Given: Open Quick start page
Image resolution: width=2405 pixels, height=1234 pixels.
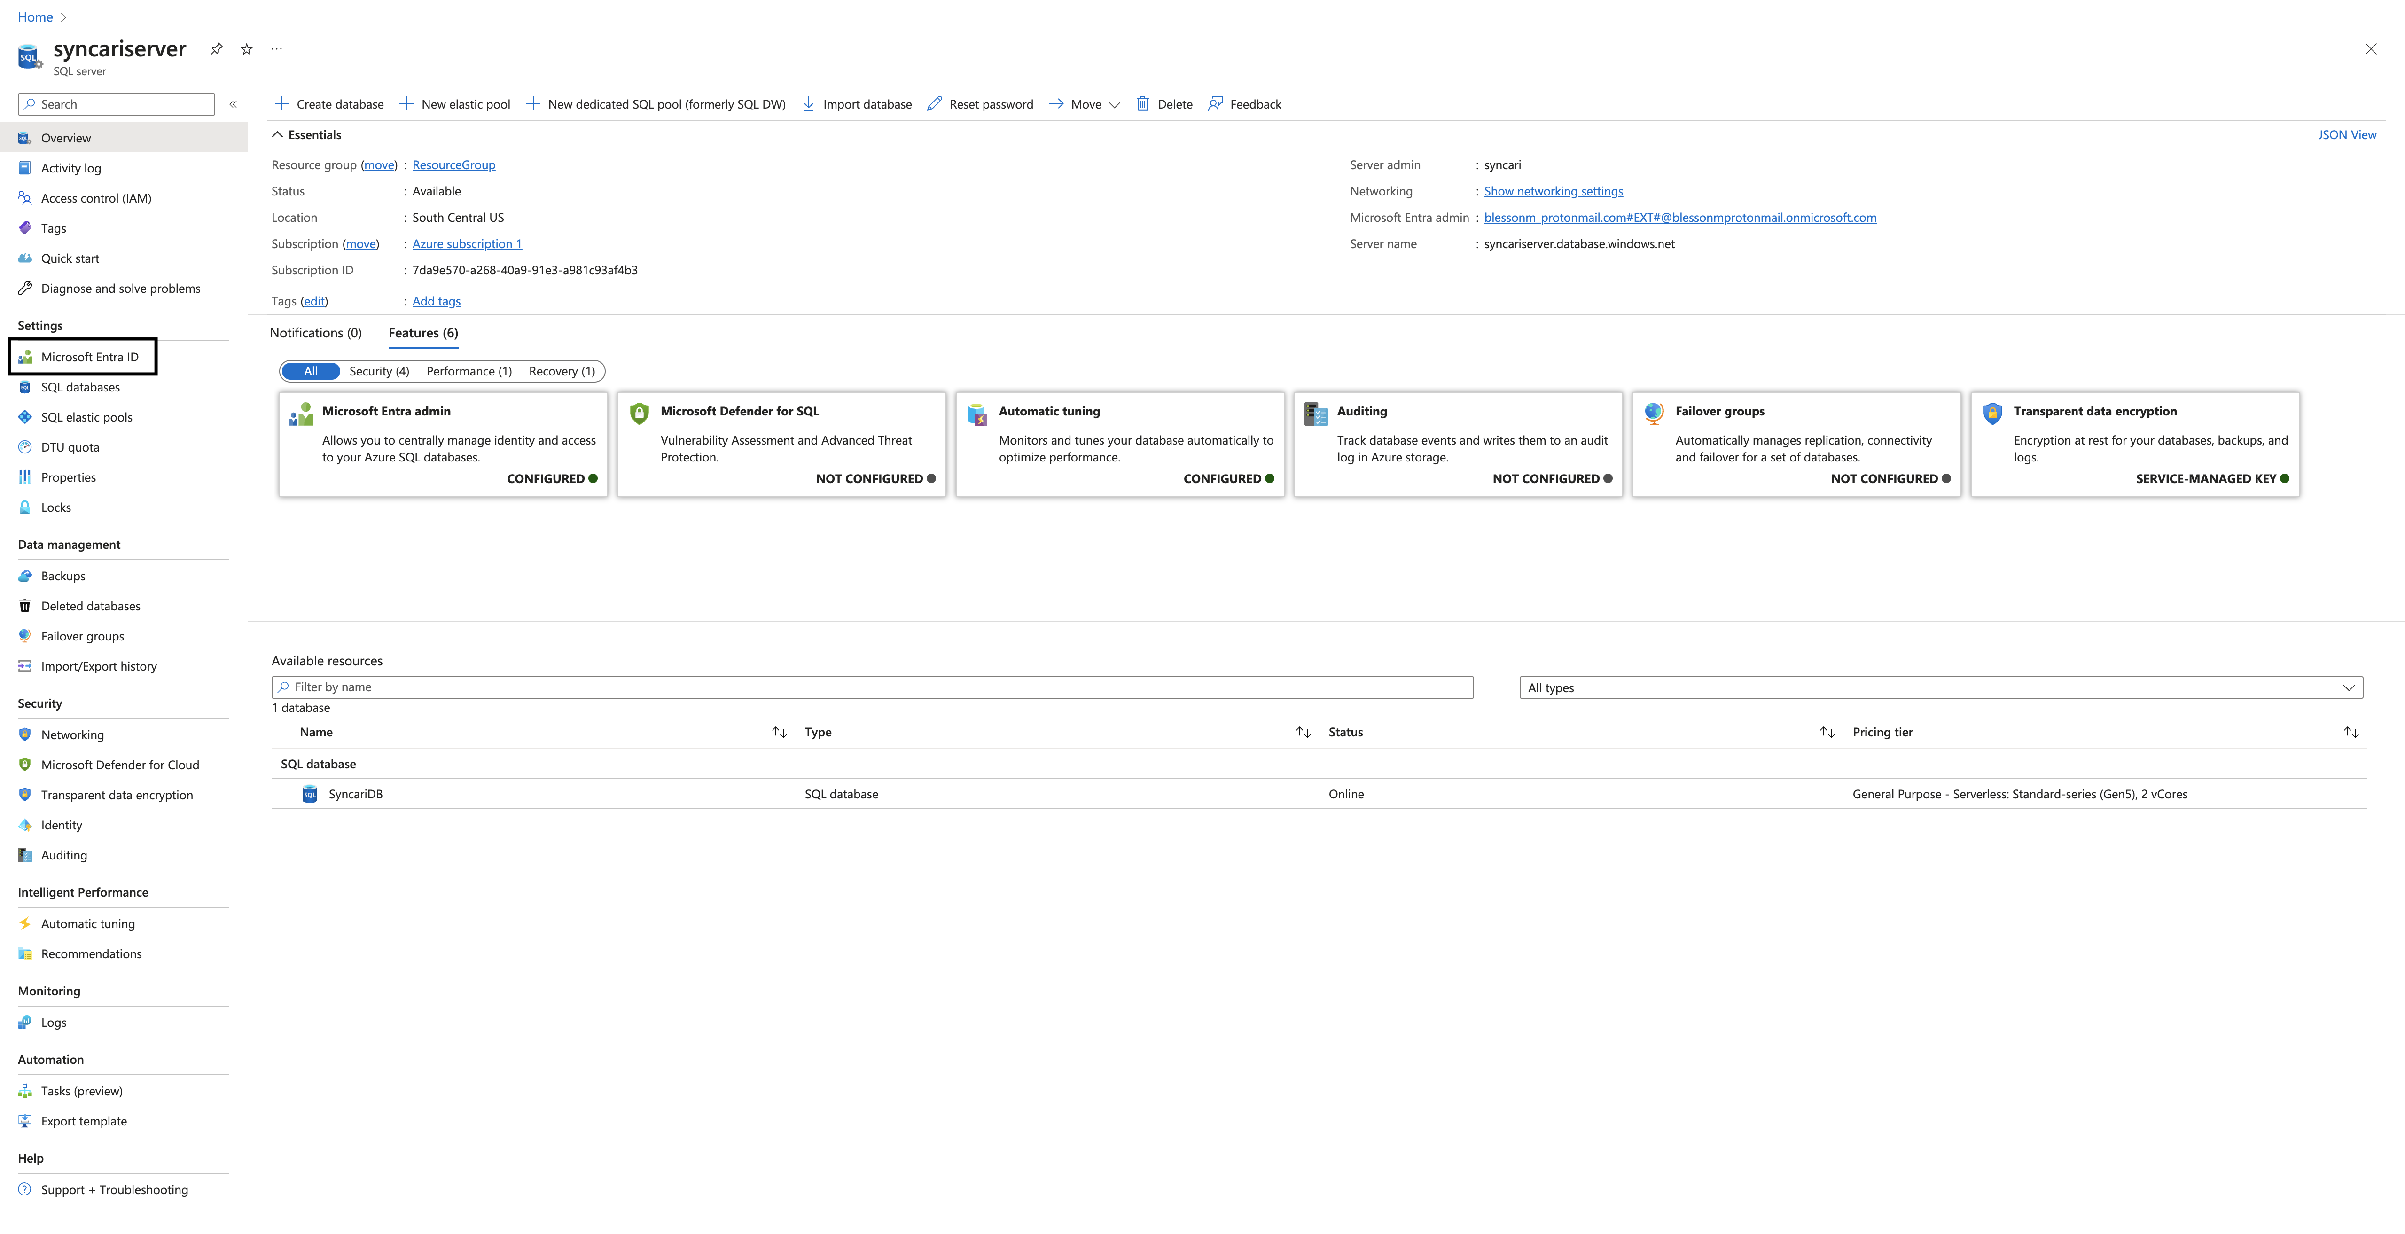Looking at the screenshot, I should click(x=70, y=258).
